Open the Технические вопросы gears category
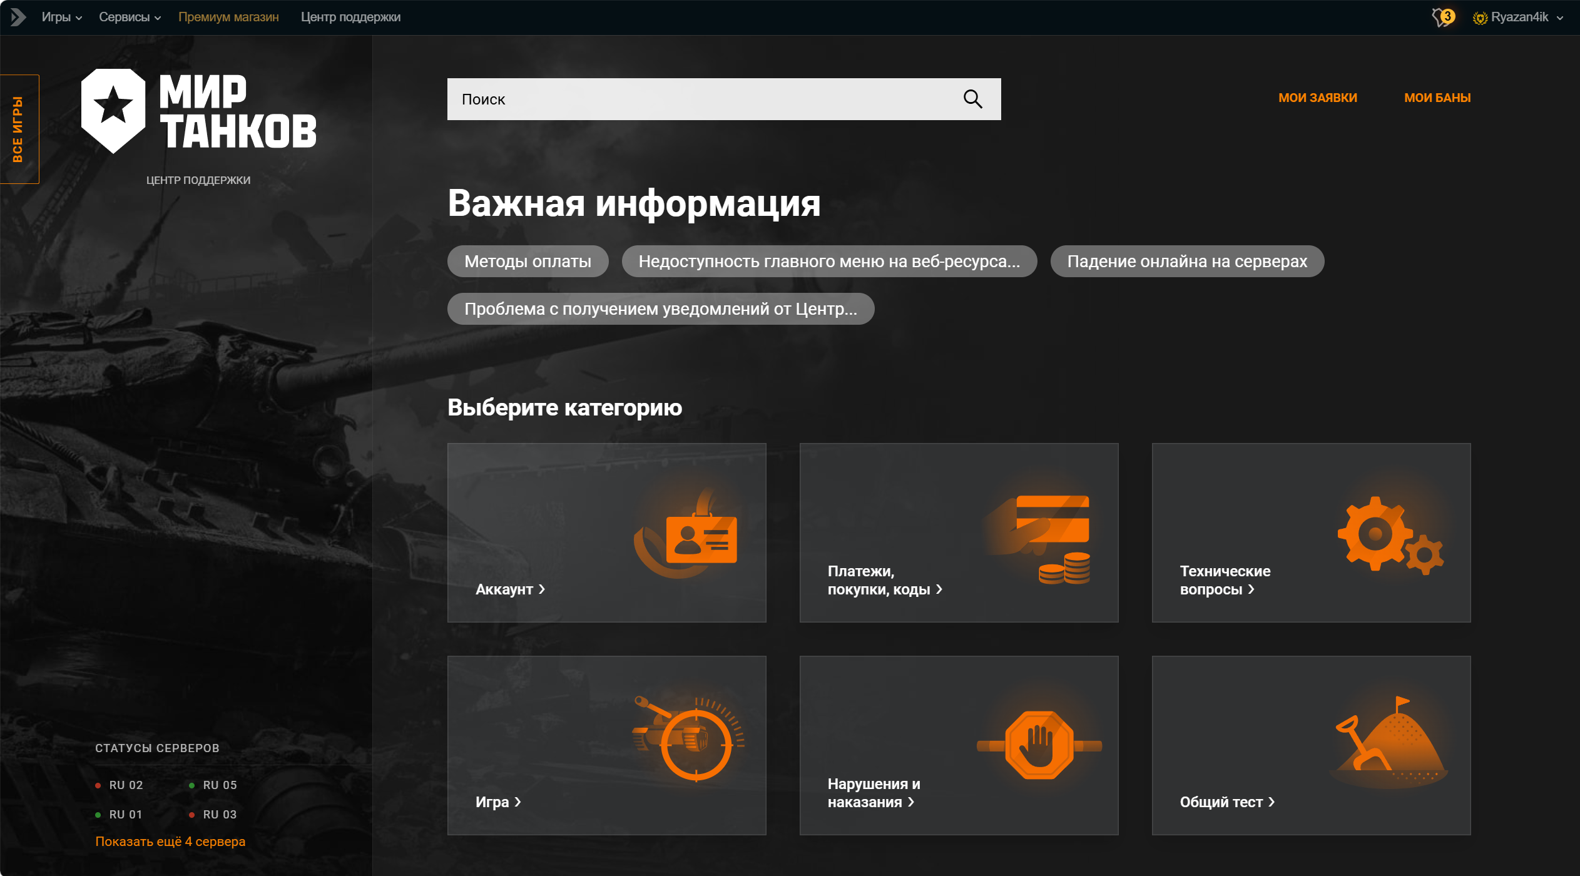Image resolution: width=1580 pixels, height=876 pixels. 1311,532
